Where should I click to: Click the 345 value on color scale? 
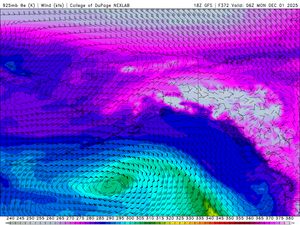220,218
